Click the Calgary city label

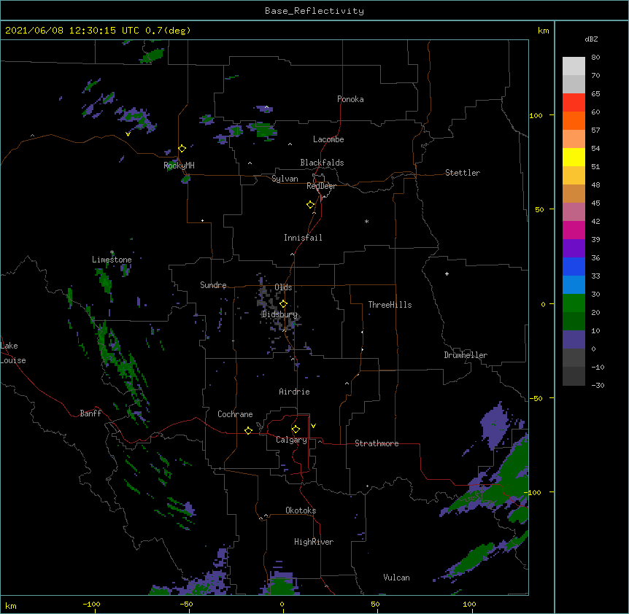tap(291, 440)
